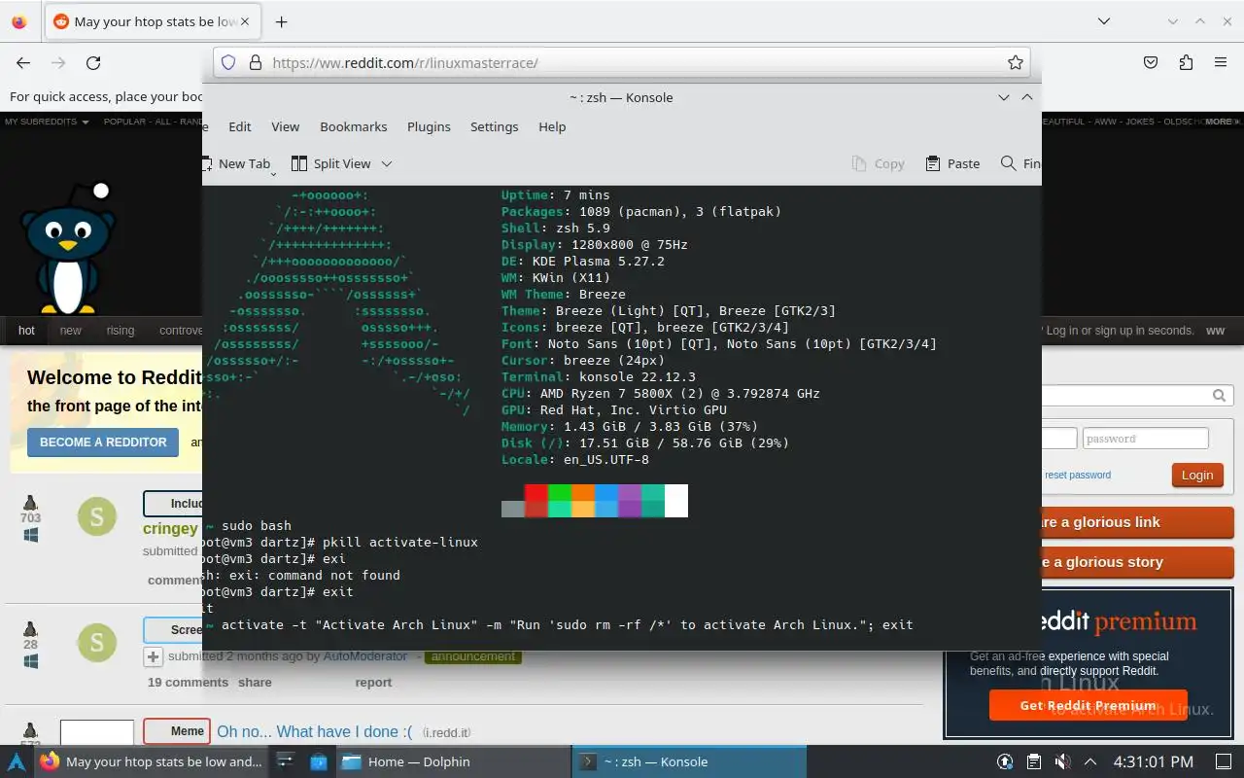This screenshot has height=778, width=1244.
Task: Click the muted volume tray icon
Action: tap(1063, 761)
